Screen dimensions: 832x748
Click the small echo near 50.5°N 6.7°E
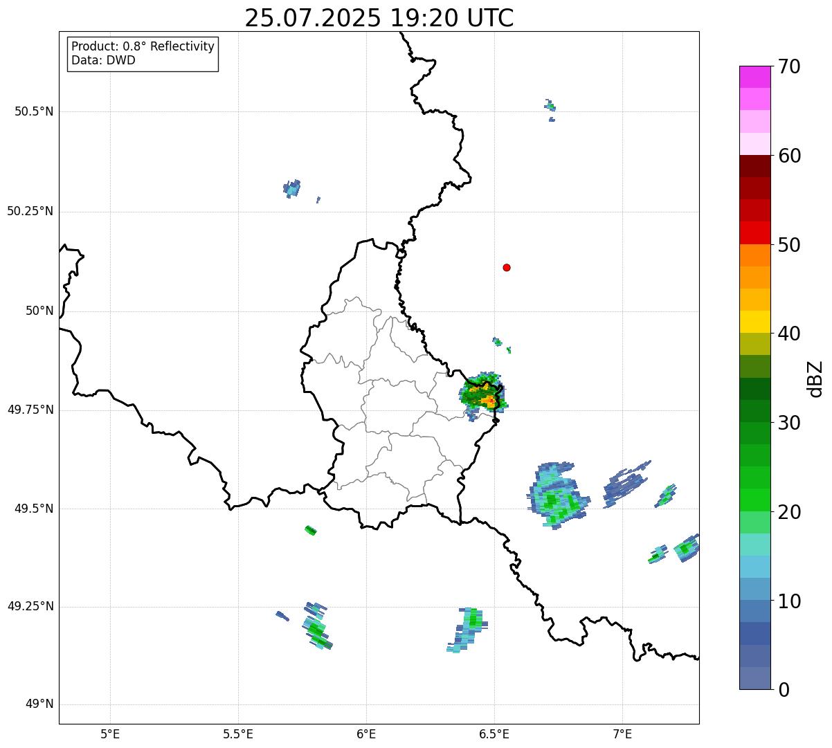550,106
